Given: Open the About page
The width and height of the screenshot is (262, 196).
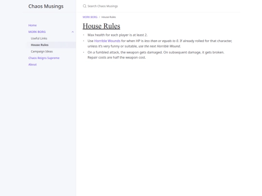Looking at the screenshot, I should click(x=33, y=64).
